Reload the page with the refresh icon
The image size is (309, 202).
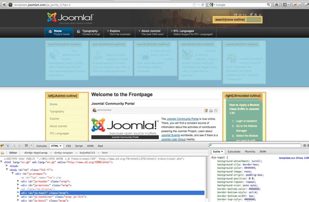coord(203,5)
